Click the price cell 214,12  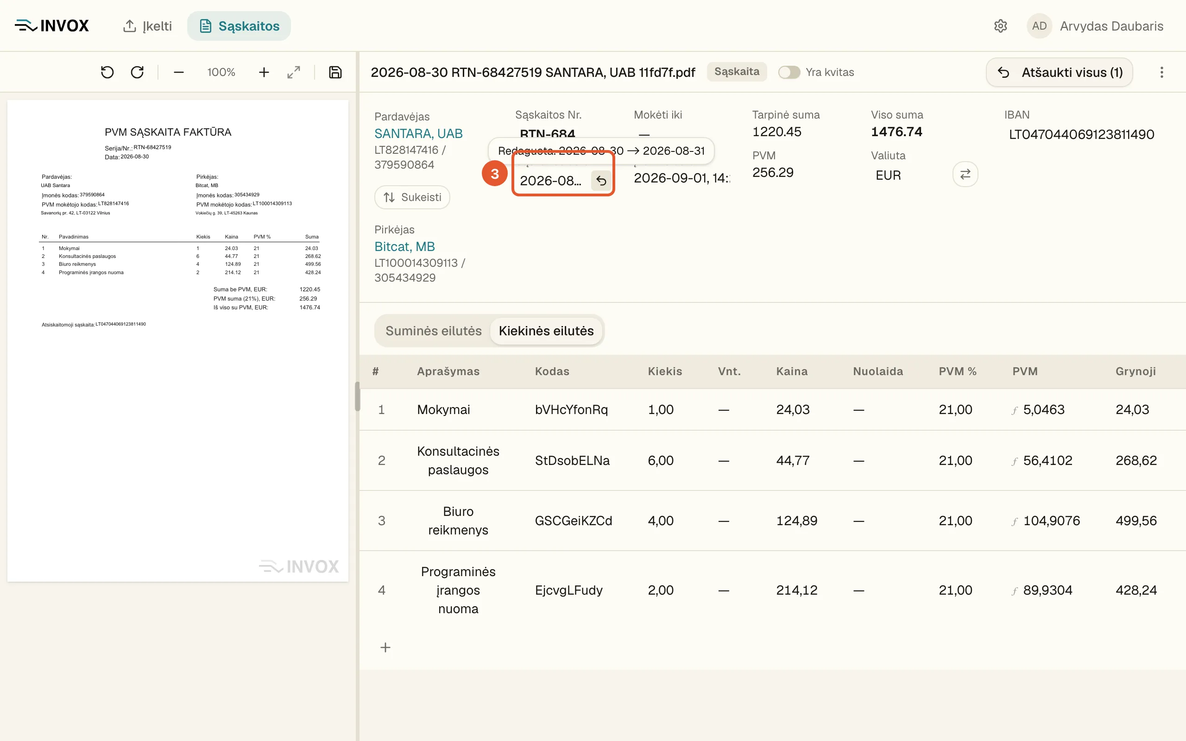797,590
